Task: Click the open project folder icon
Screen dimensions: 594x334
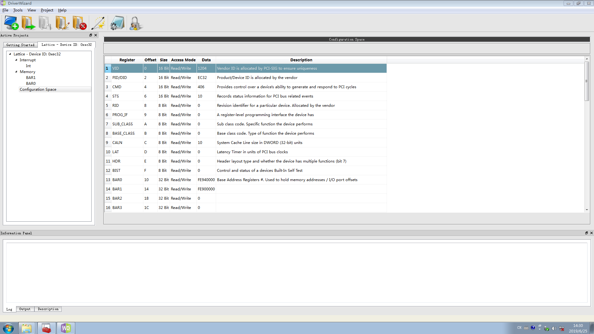Action: click(28, 23)
